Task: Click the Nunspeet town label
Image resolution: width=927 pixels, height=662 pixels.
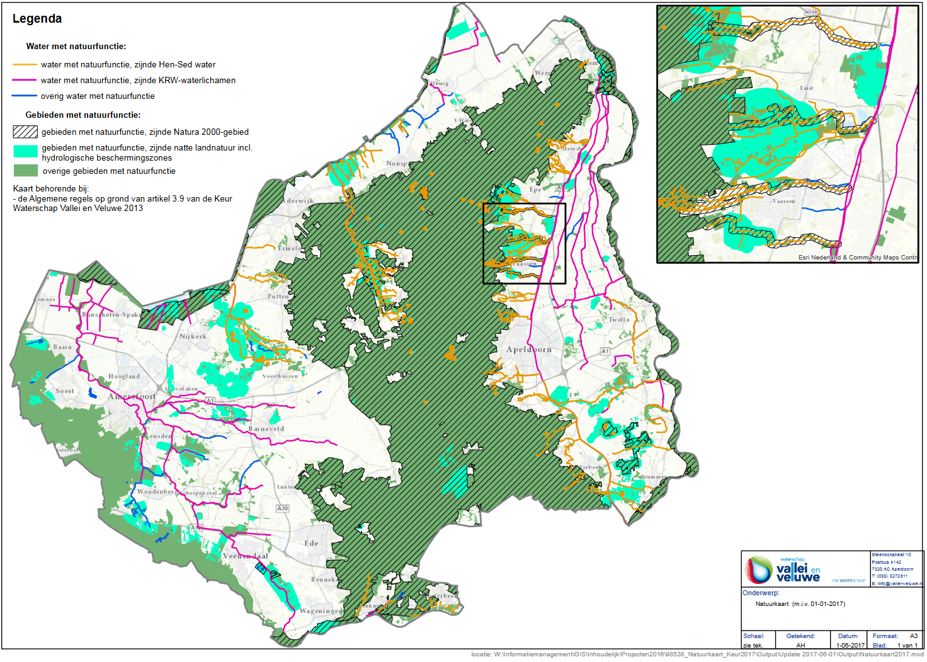Action: (x=398, y=164)
